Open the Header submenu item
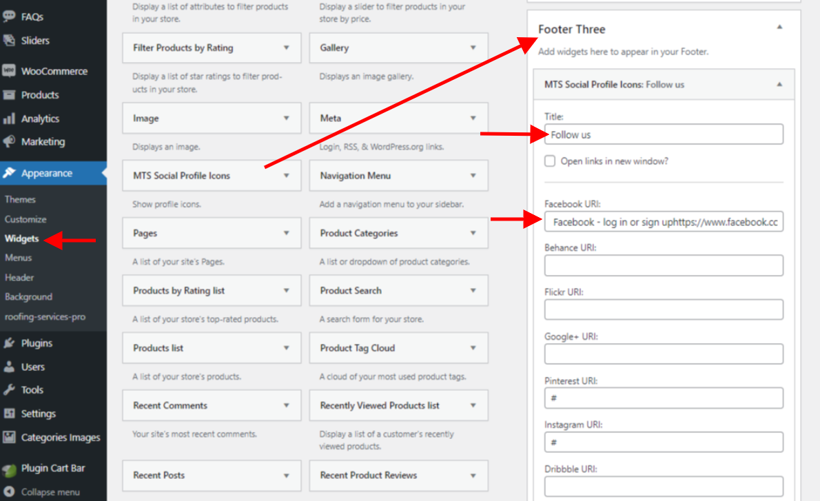This screenshot has height=501, width=820. pyautogui.click(x=19, y=278)
